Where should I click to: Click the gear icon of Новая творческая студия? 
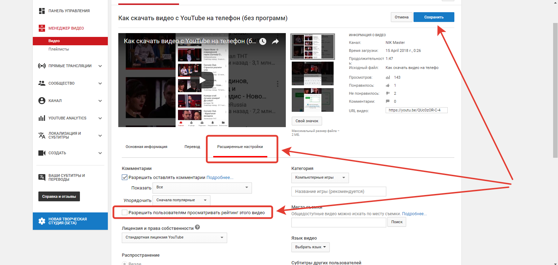[x=42, y=221]
